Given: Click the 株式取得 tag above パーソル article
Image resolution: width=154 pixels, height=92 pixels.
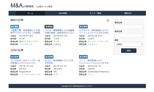Looking at the screenshot, I should click(15, 57).
